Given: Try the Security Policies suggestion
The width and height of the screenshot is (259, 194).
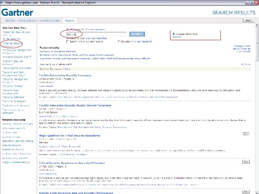Looking at the screenshot, I should coord(13,86).
